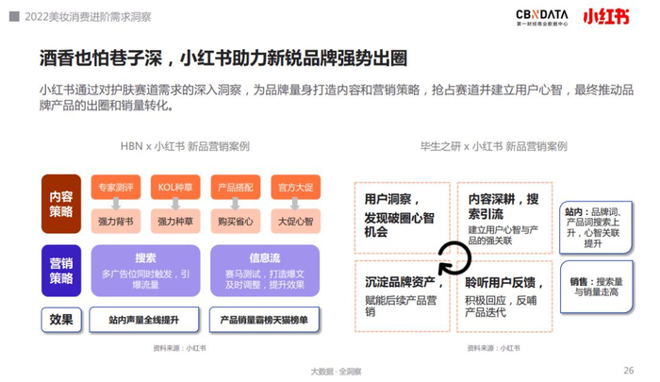
Task: Click the 强力背书 box
Action: (x=116, y=221)
